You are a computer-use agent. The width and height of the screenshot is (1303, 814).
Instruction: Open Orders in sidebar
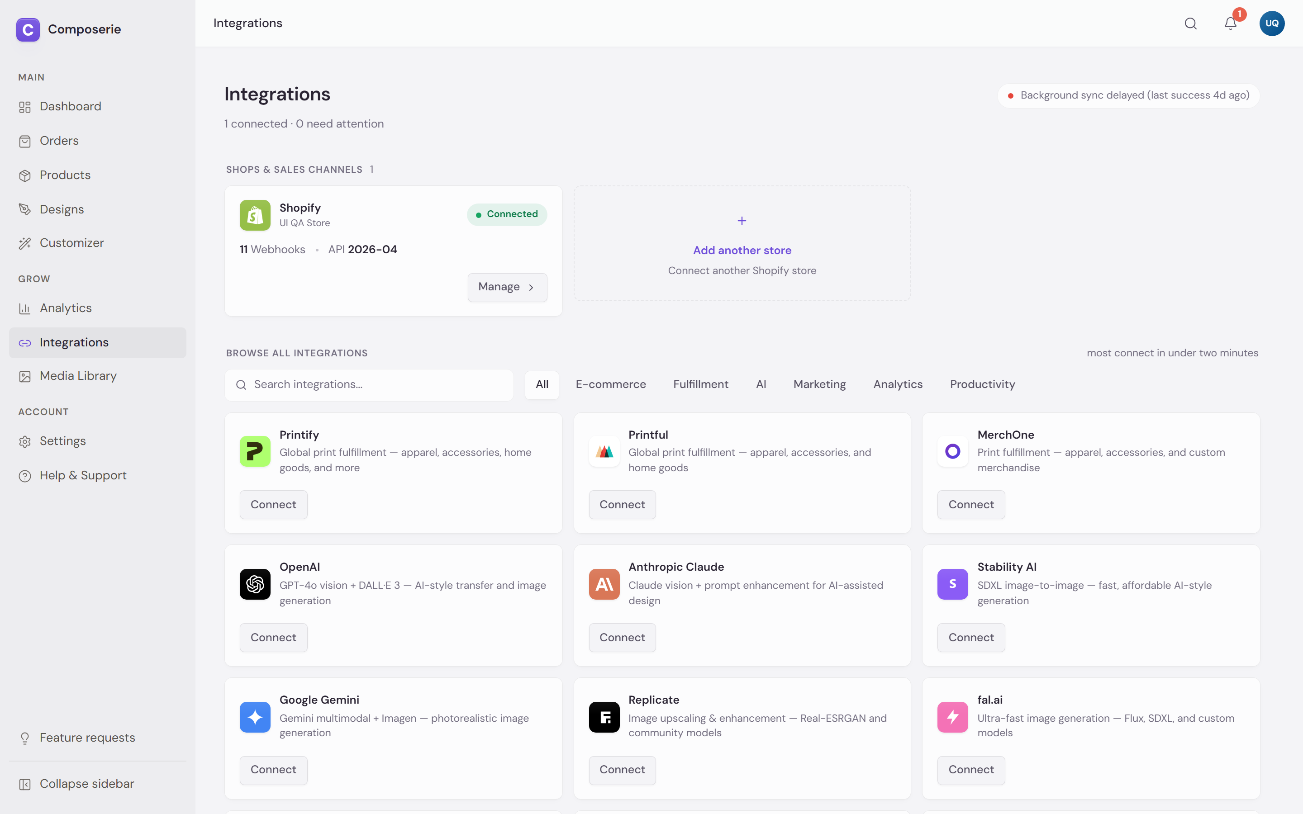click(x=97, y=141)
